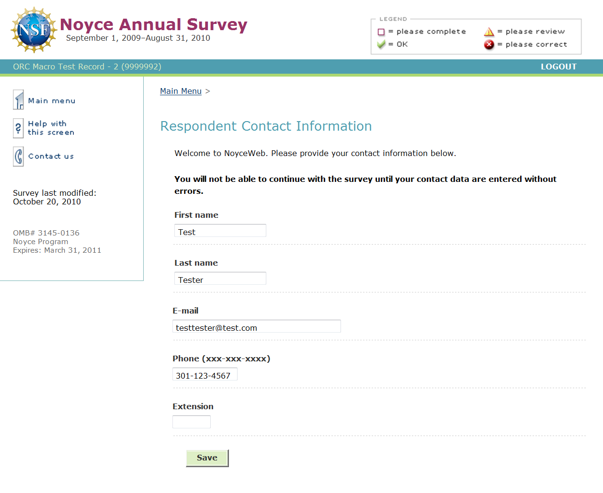Screen dimensions: 603x493
Task: Click the Main menu door icon
Action: [18, 100]
